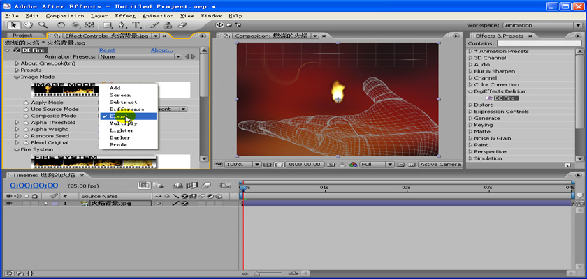Click the always preview this view icon
The height and width of the screenshot is (279, 587).
click(x=218, y=165)
